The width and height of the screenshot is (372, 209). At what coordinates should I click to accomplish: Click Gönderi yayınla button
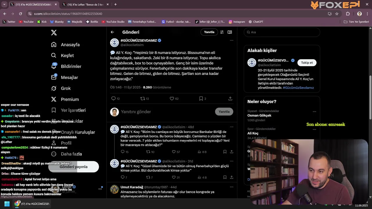point(74,167)
